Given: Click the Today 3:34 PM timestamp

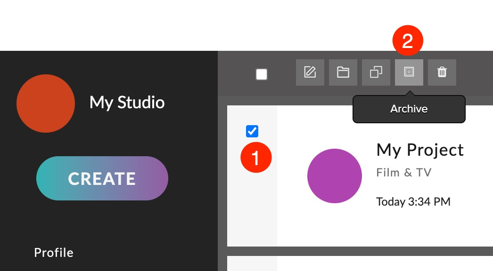Looking at the screenshot, I should (413, 202).
